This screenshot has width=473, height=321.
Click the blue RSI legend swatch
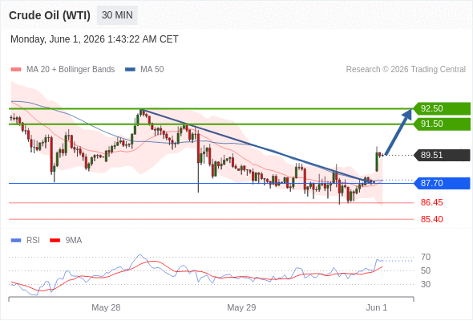[x=16, y=241]
